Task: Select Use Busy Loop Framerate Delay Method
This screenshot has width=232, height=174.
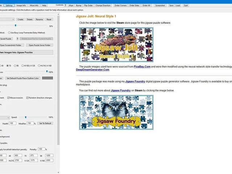Action: pos(9,33)
